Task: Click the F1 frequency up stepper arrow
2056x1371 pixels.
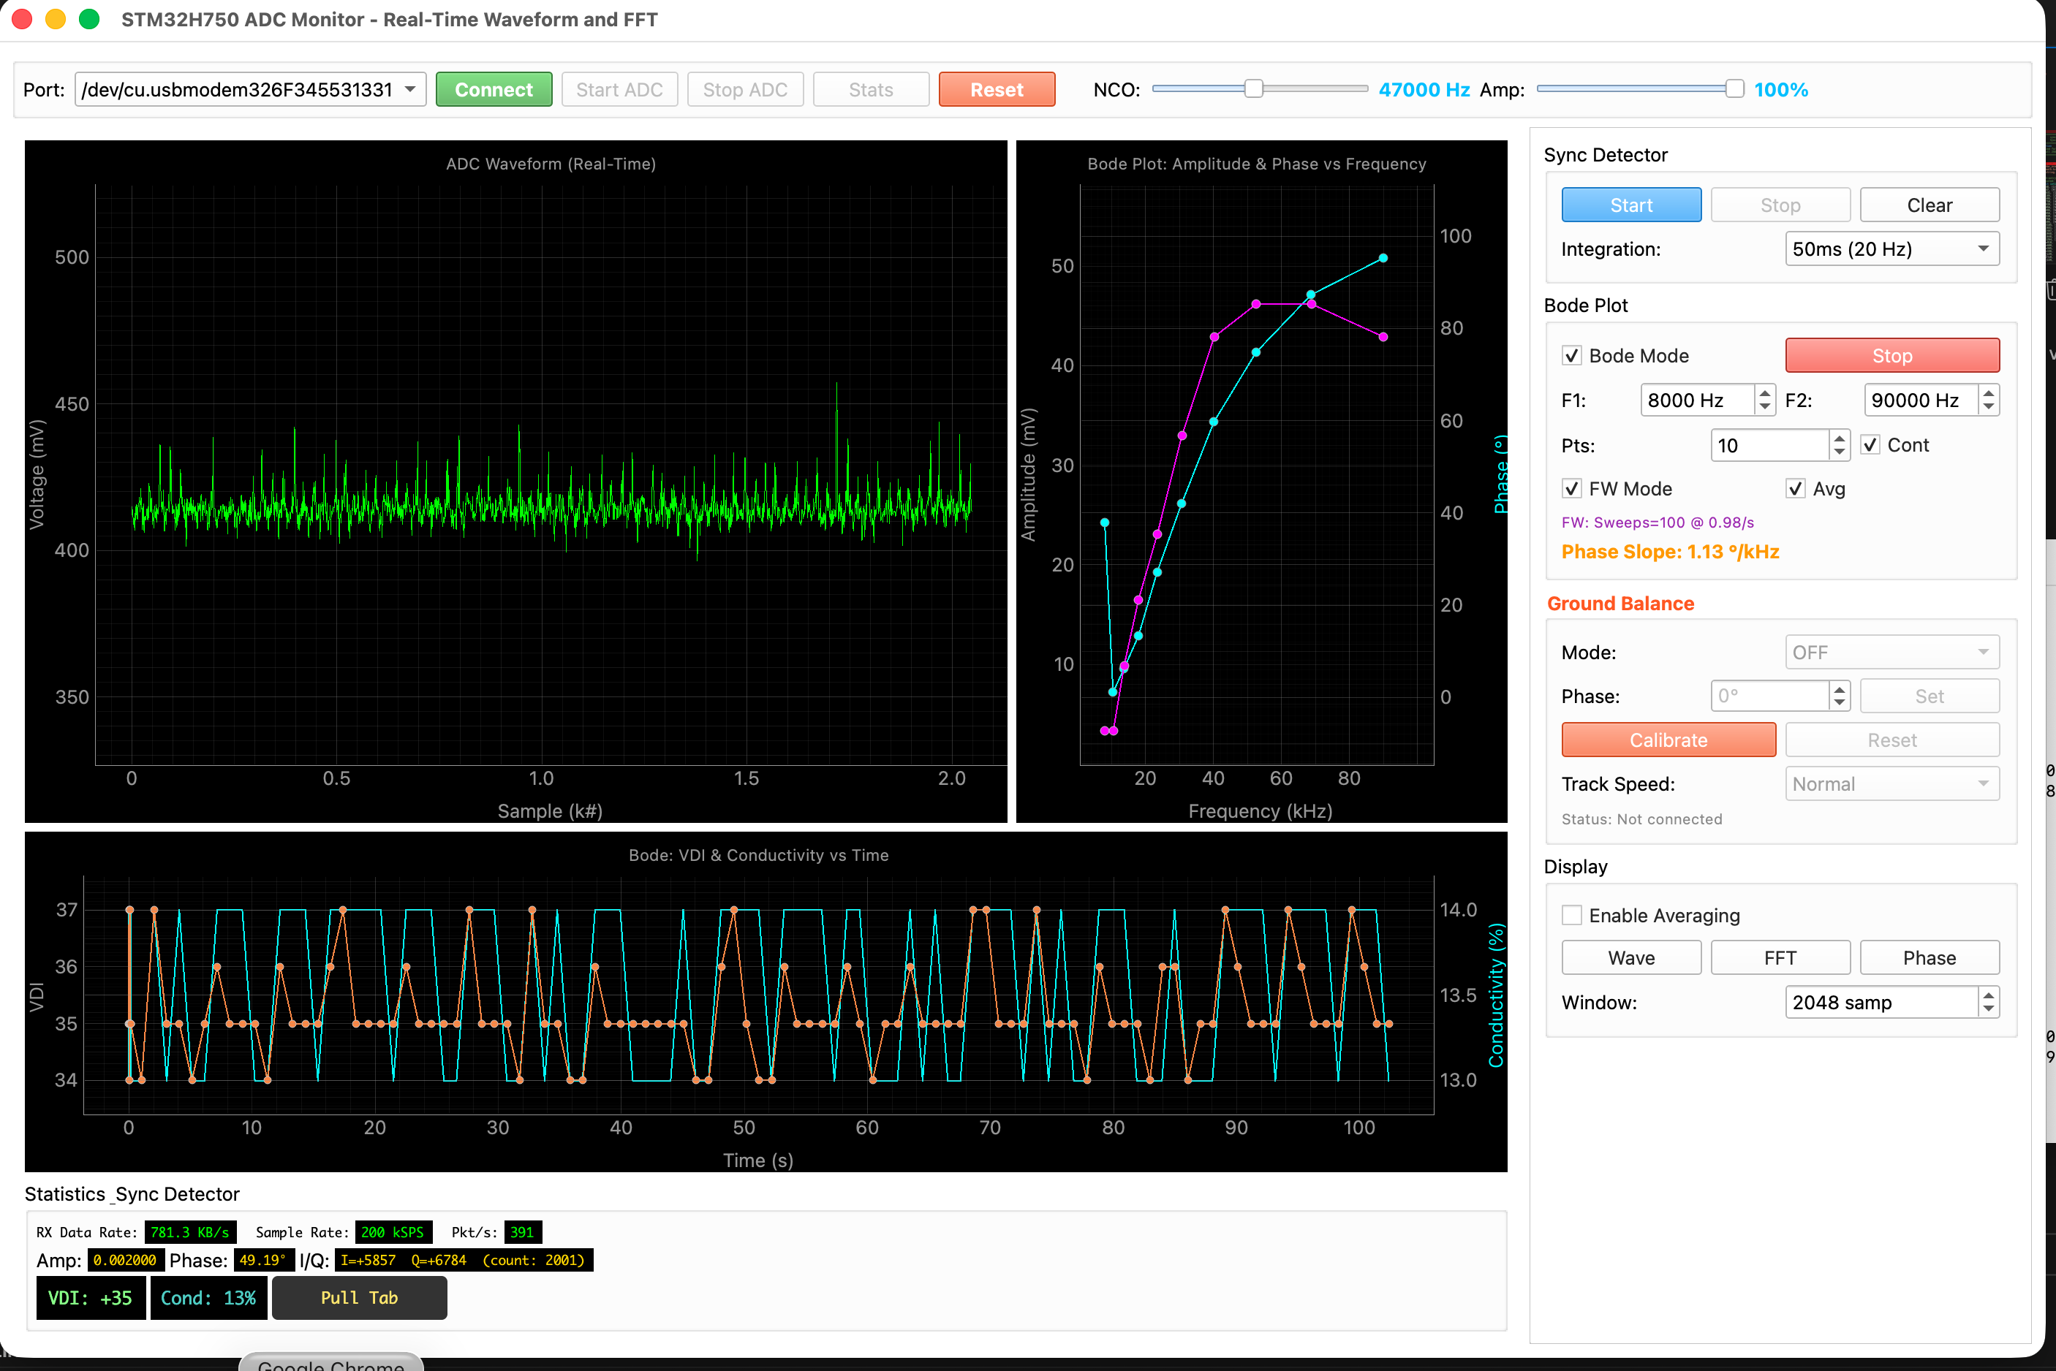Action: point(1764,393)
